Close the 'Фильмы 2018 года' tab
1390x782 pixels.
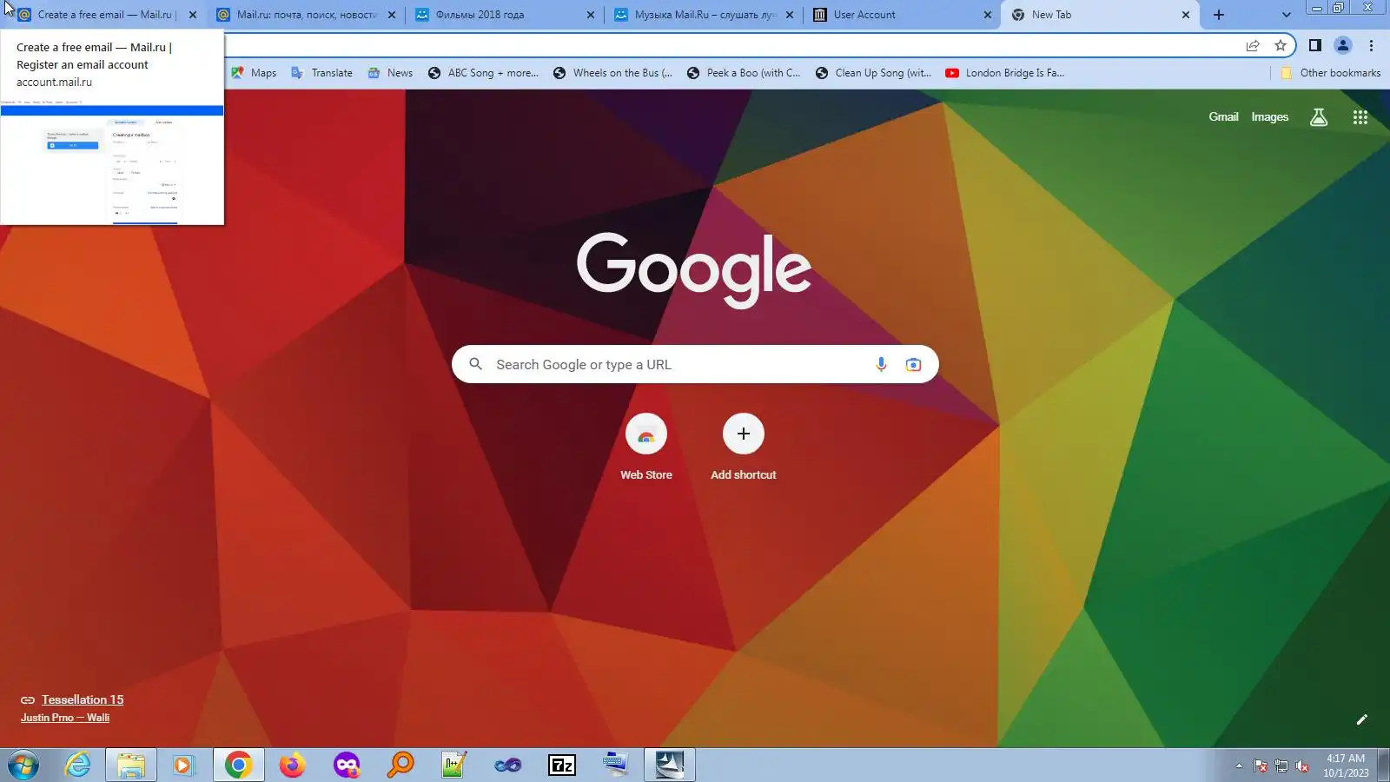(x=591, y=15)
